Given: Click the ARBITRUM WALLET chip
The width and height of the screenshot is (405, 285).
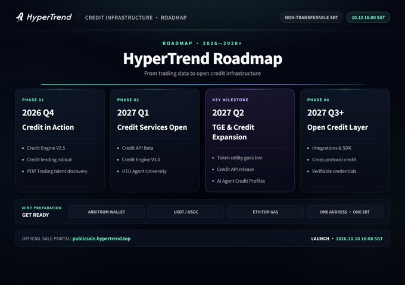Looking at the screenshot, I should tap(107, 212).
